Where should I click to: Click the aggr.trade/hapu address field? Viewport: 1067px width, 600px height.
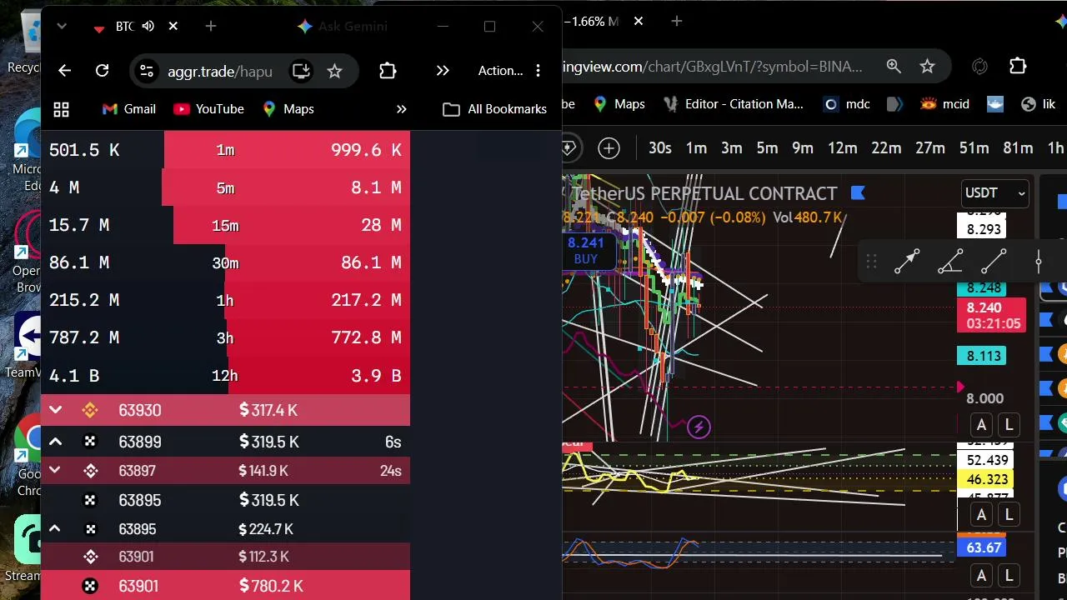click(x=220, y=71)
